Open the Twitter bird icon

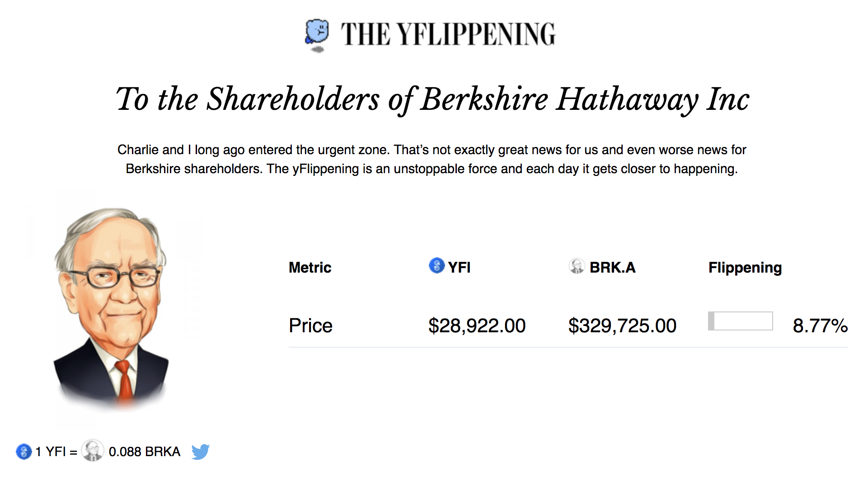(x=201, y=452)
